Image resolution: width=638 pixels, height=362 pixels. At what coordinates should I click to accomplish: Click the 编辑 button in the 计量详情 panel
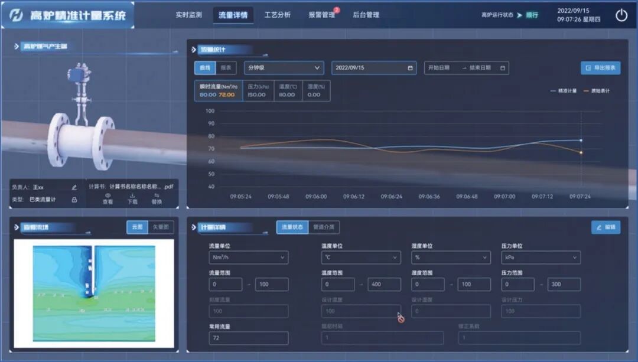605,227
